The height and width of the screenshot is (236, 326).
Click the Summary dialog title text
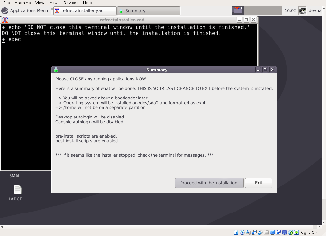click(x=157, y=70)
